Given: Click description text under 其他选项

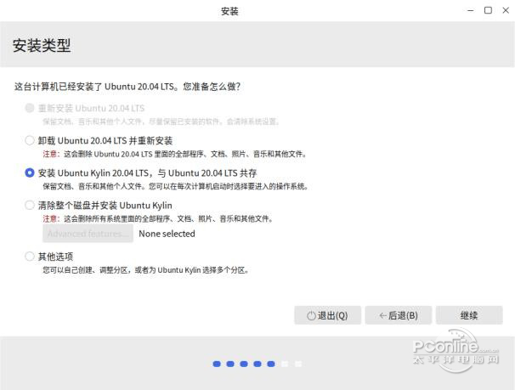Looking at the screenshot, I should point(146,270).
